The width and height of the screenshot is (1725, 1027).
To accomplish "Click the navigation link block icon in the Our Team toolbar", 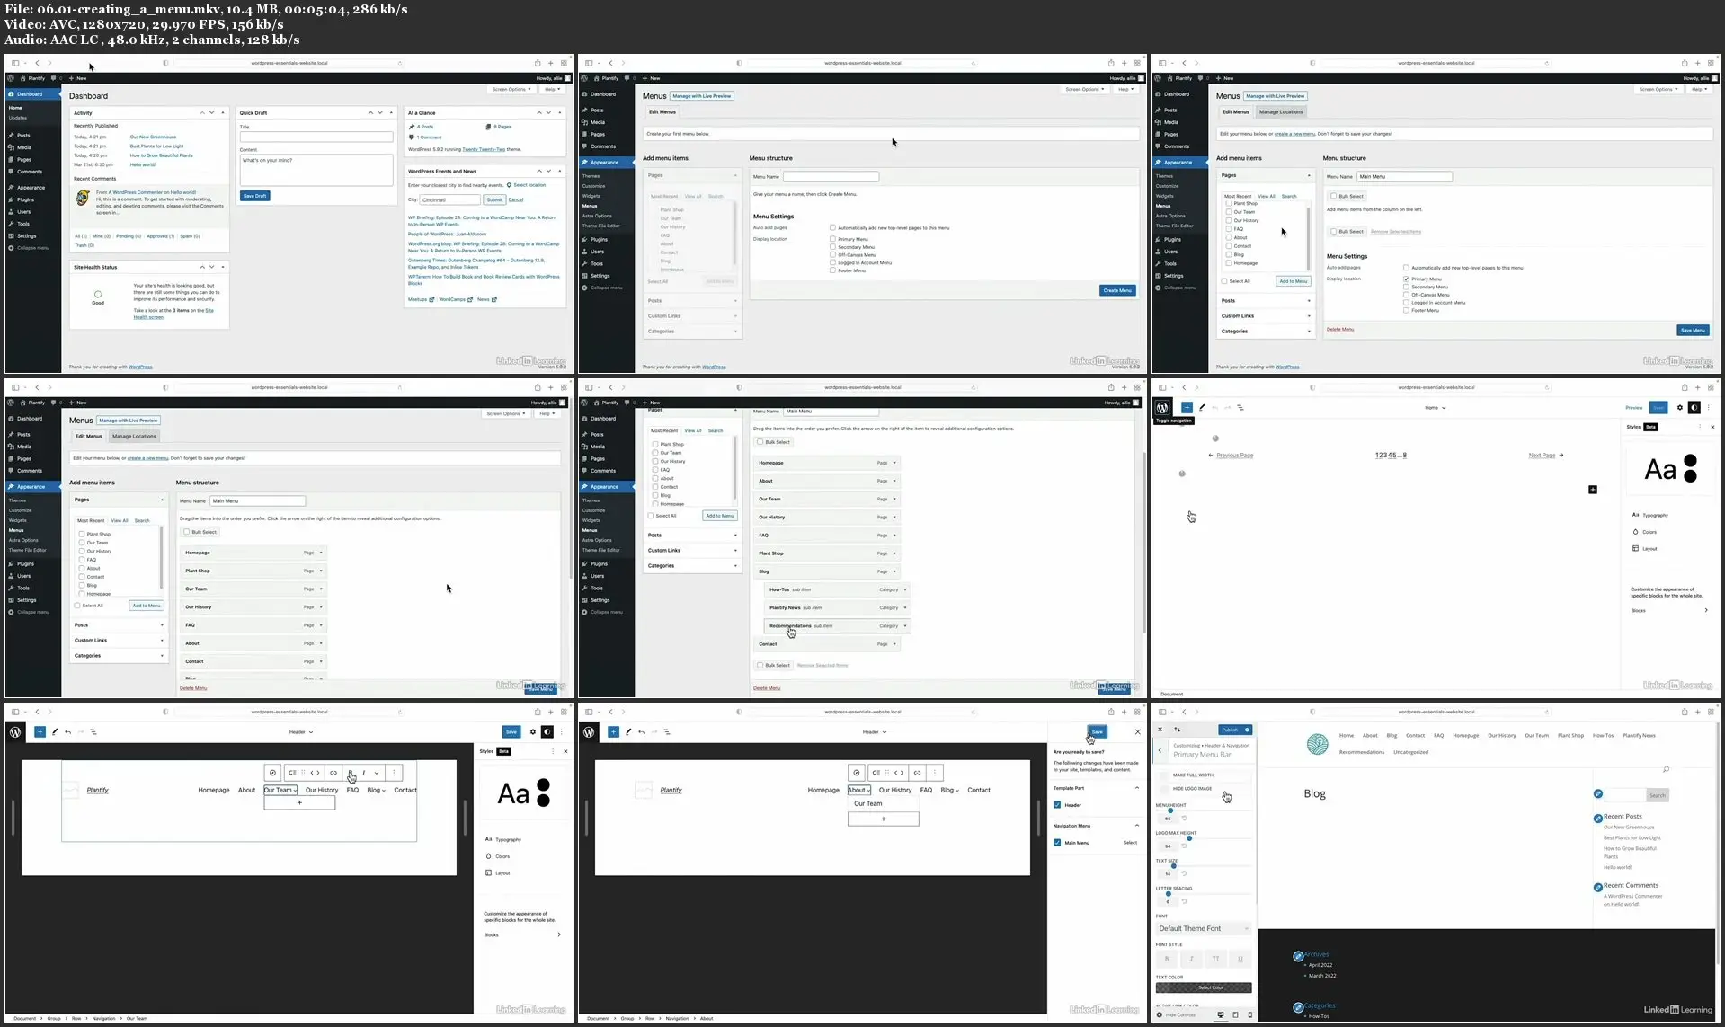I will pyautogui.click(x=272, y=773).
